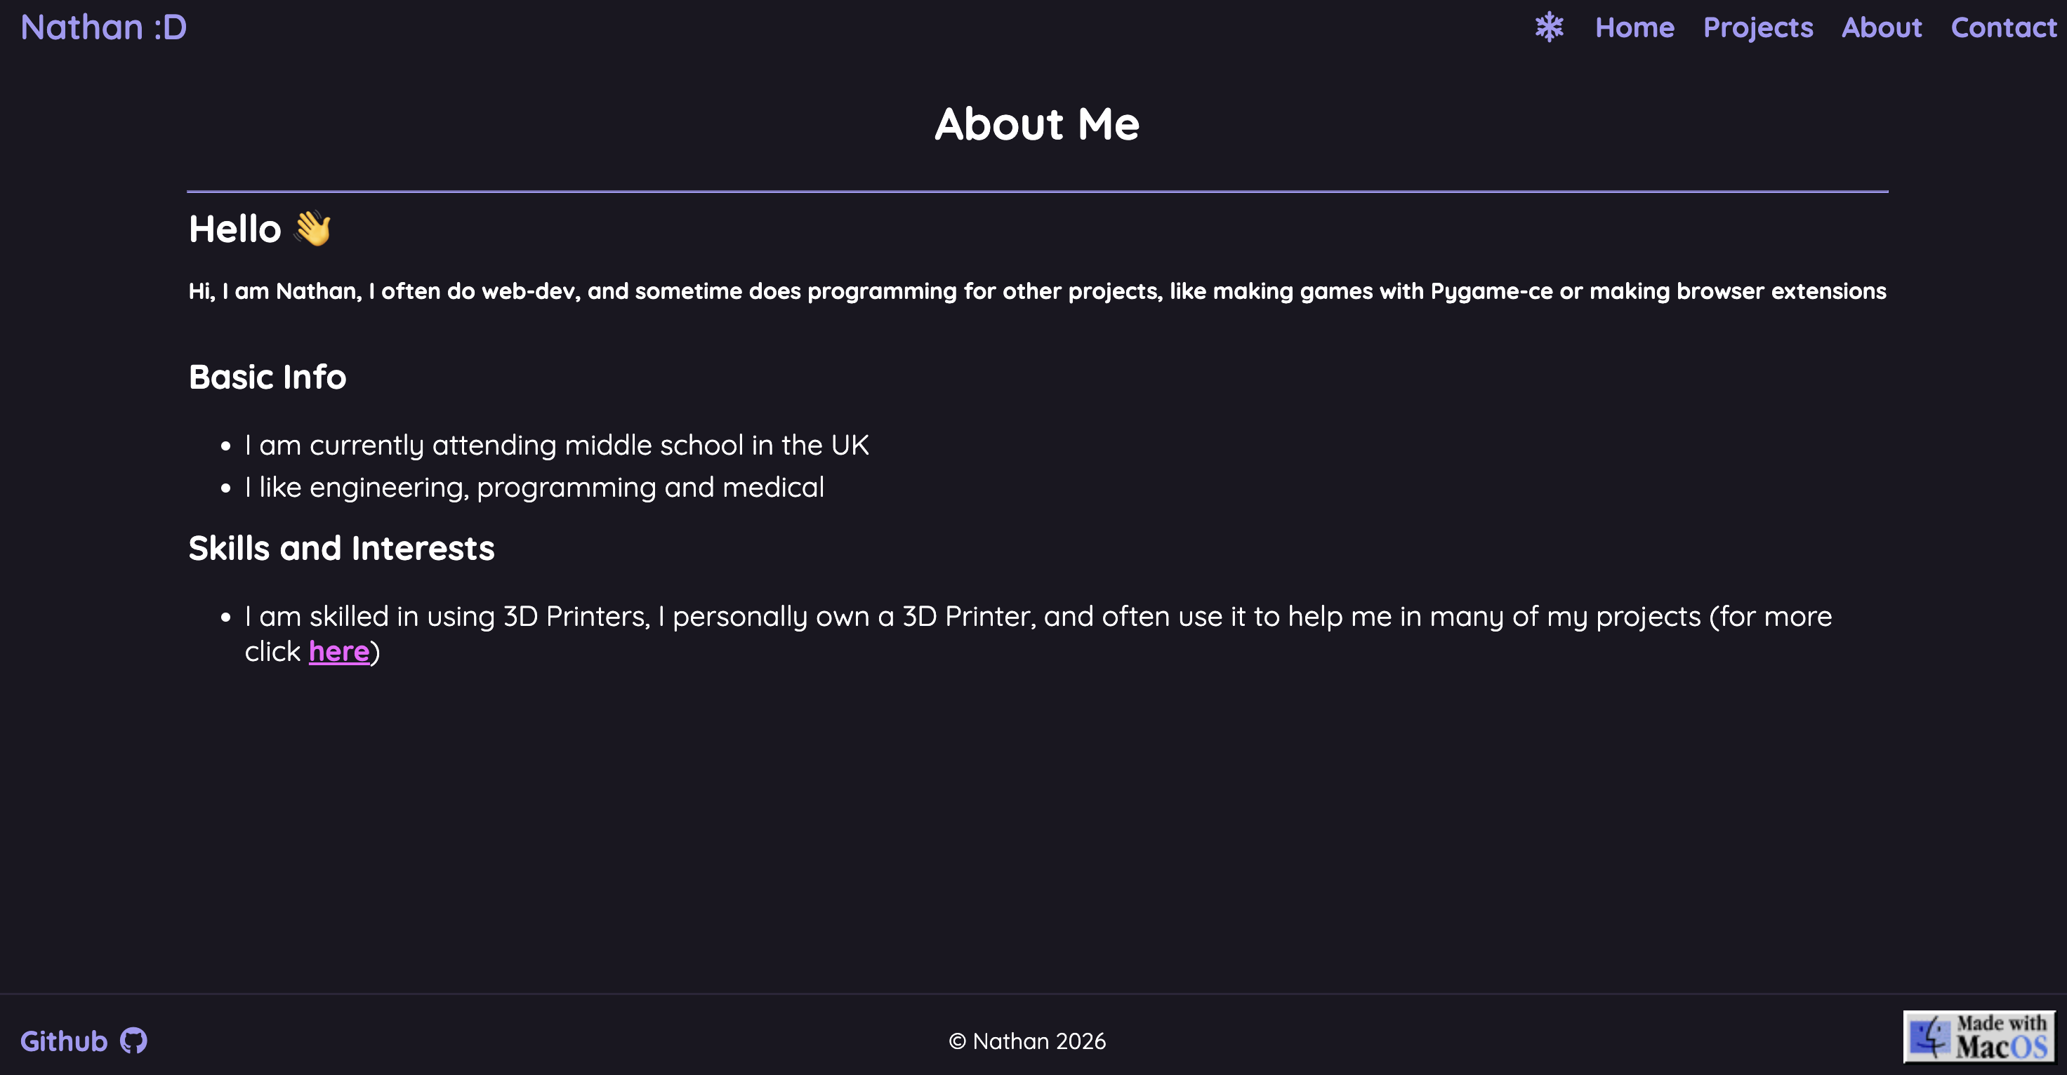Image resolution: width=2067 pixels, height=1075 pixels.
Task: Click the © Nathan 2026 copyright text
Action: pos(1027,1041)
